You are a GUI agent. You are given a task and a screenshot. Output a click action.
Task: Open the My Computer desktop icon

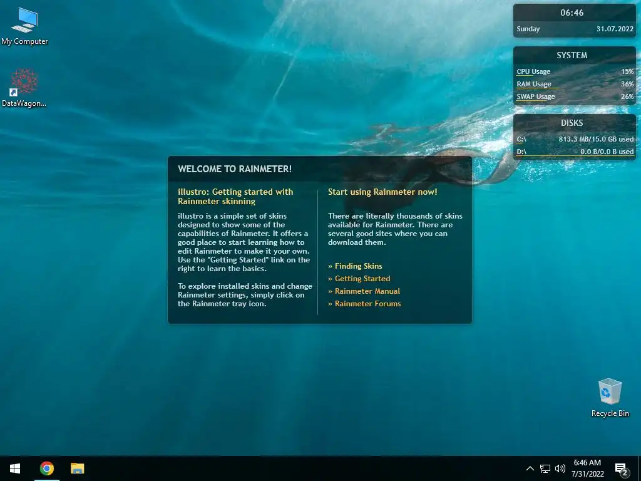pyautogui.click(x=24, y=26)
